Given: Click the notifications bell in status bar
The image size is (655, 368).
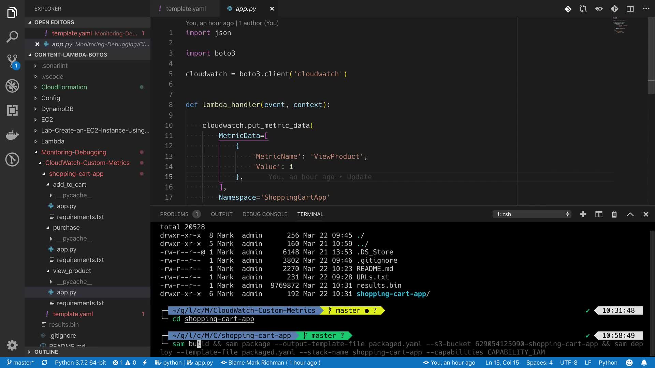Looking at the screenshot, I should [644, 363].
